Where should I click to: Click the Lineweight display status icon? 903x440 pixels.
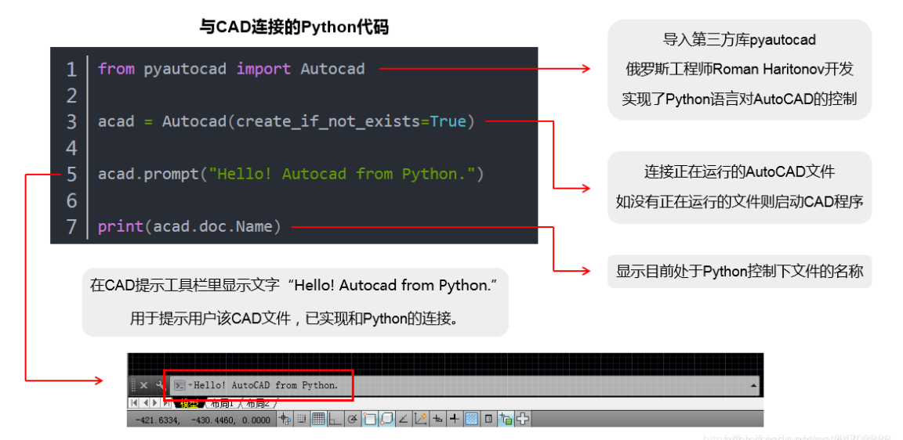point(454,420)
